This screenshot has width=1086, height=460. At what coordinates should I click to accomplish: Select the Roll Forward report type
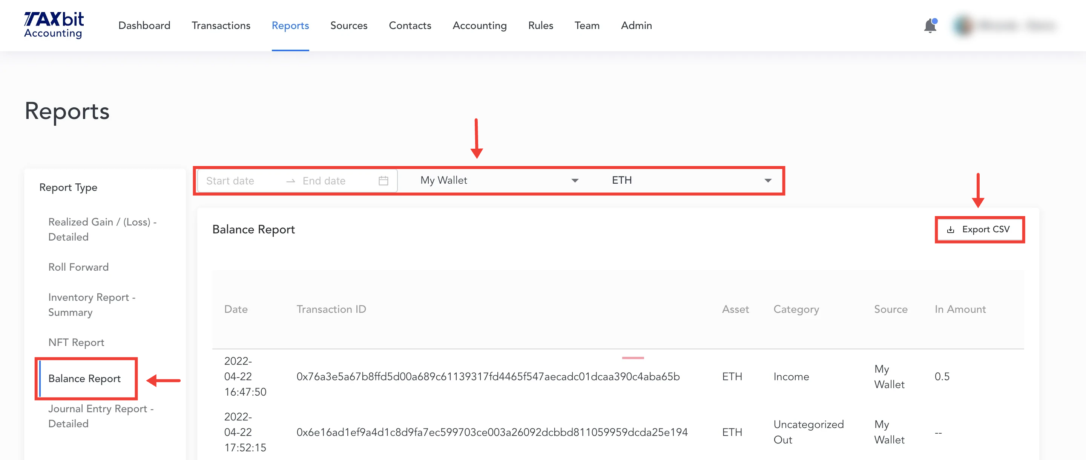point(78,267)
